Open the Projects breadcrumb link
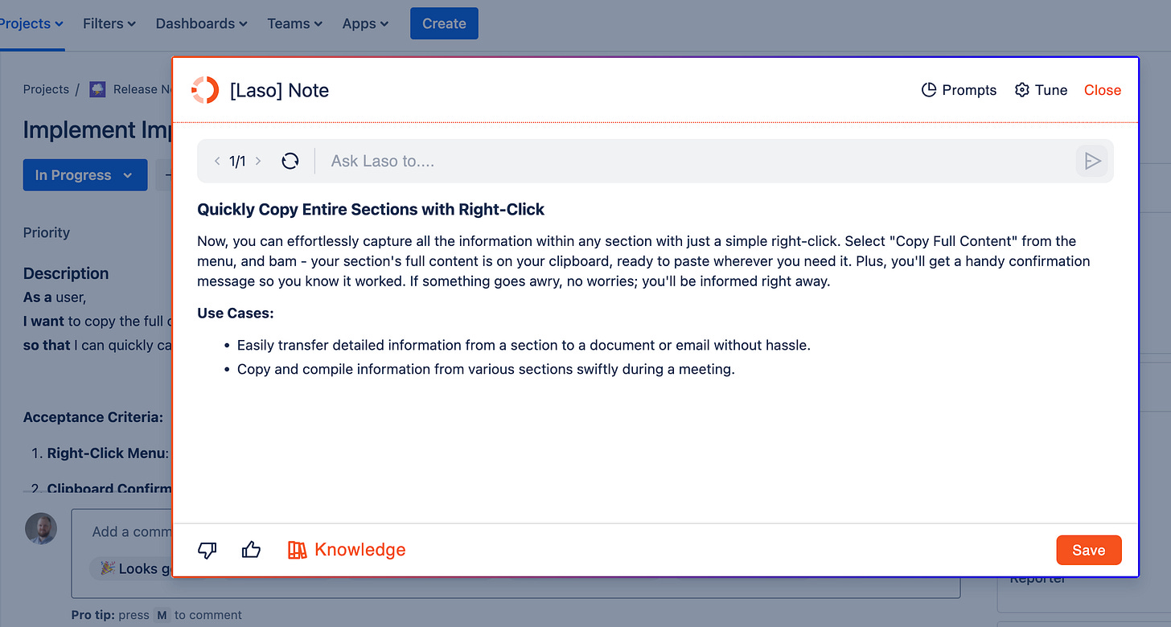Viewport: 1171px width, 627px height. point(46,89)
